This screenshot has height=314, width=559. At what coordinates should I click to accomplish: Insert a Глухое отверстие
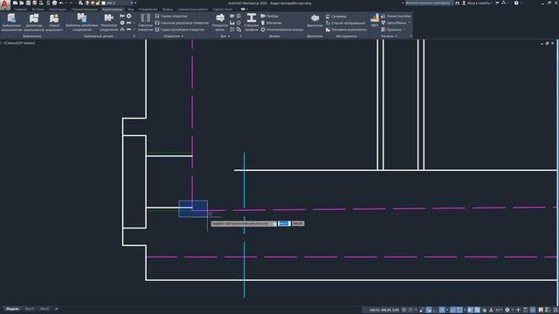pos(171,16)
